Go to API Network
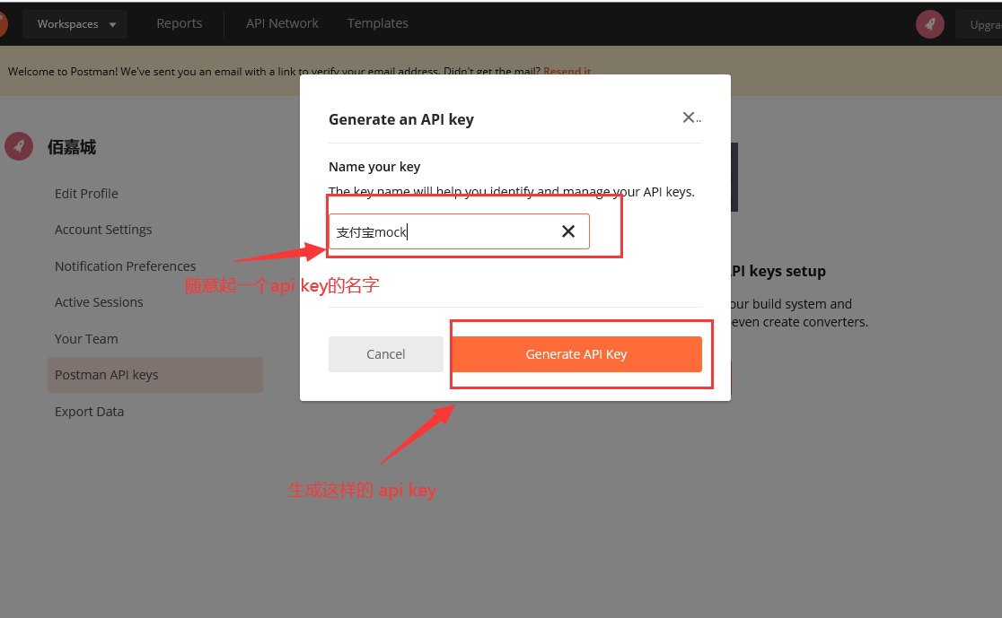 click(282, 23)
